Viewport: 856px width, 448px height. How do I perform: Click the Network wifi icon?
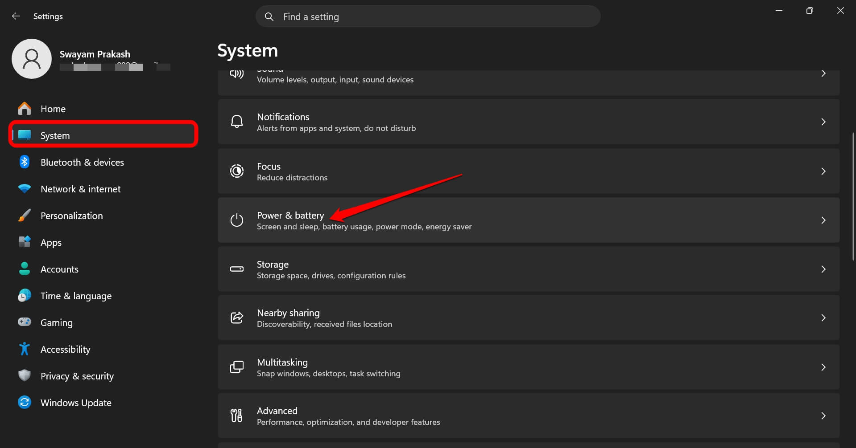pyautogui.click(x=25, y=188)
